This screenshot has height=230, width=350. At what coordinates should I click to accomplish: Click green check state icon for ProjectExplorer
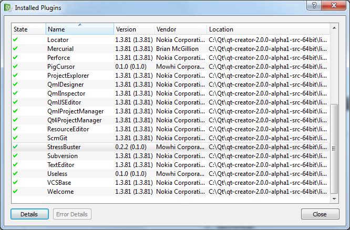(x=15, y=76)
